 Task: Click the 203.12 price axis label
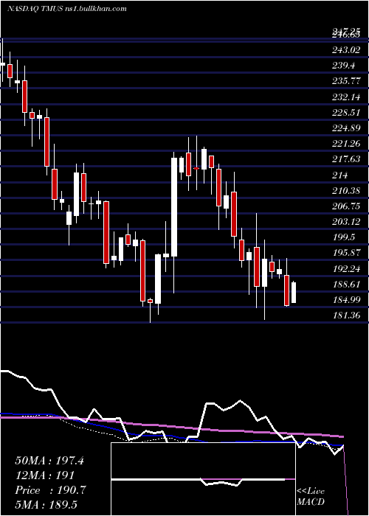(346, 222)
